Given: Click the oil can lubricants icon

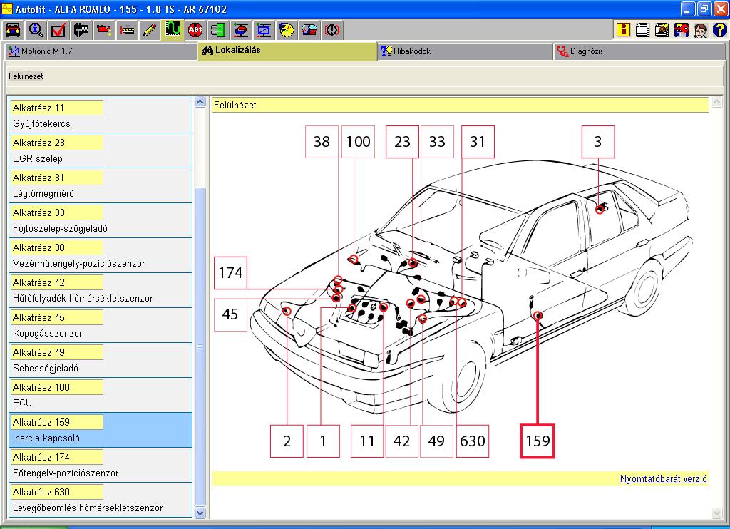Looking at the screenshot, I should [x=104, y=30].
